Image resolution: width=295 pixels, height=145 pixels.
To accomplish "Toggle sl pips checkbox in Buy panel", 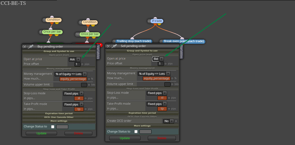I will (x=85, y=98).
